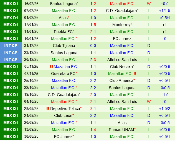Click the +1.5/2 handicap value

(x=164, y=109)
